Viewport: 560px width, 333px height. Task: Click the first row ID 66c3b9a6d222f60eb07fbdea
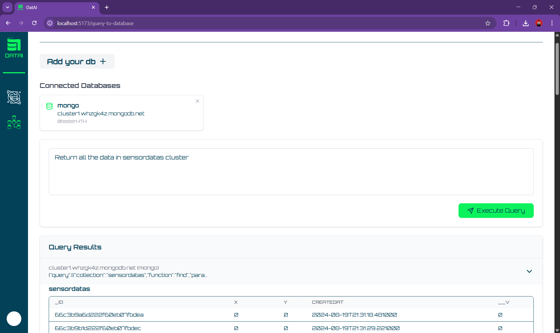click(99, 315)
